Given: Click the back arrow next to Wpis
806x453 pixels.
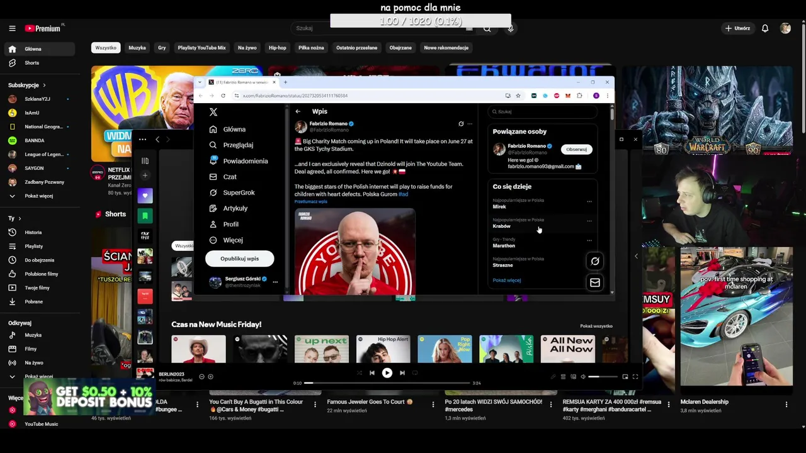Looking at the screenshot, I should point(298,111).
